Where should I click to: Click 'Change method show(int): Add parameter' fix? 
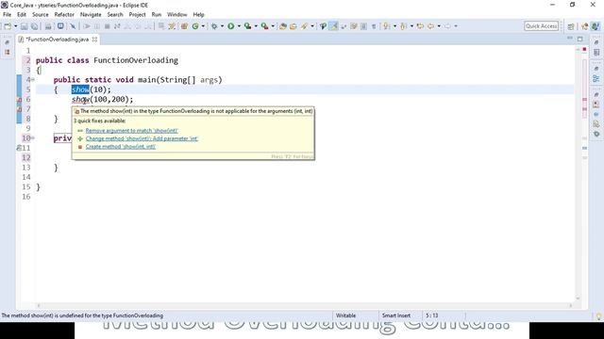coord(142,138)
